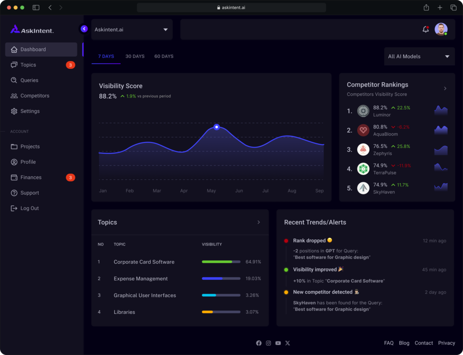Switch to the 7 DAYS tab

coord(106,56)
